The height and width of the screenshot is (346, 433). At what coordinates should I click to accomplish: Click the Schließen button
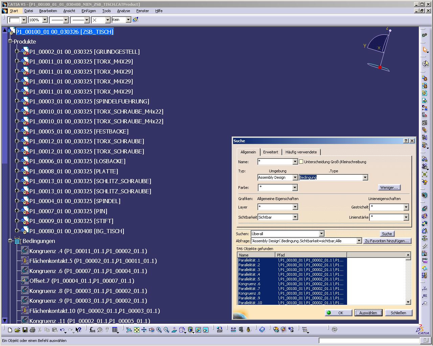pos(398,313)
